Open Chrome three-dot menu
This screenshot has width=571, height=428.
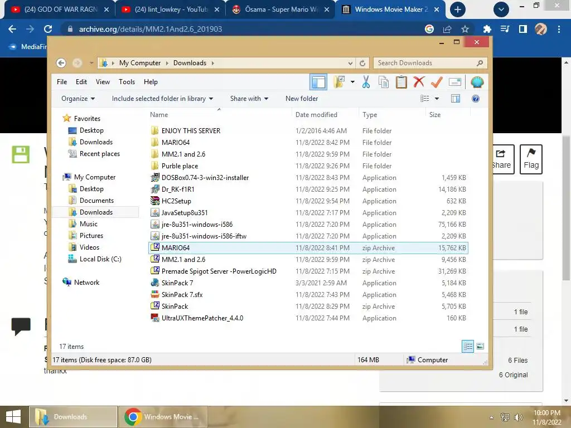559,29
